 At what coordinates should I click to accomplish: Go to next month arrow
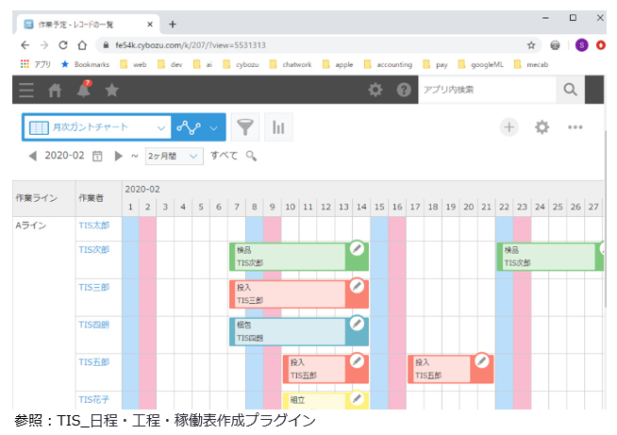click(118, 156)
